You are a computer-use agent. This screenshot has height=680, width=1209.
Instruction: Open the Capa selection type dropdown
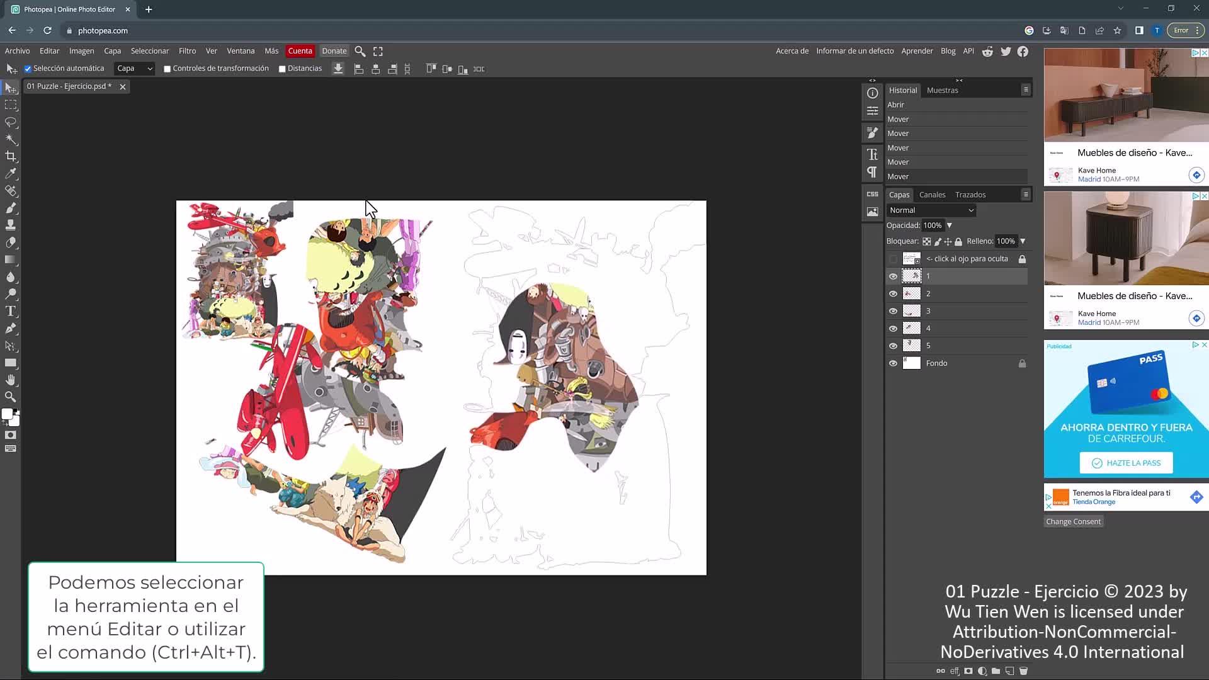click(134, 69)
